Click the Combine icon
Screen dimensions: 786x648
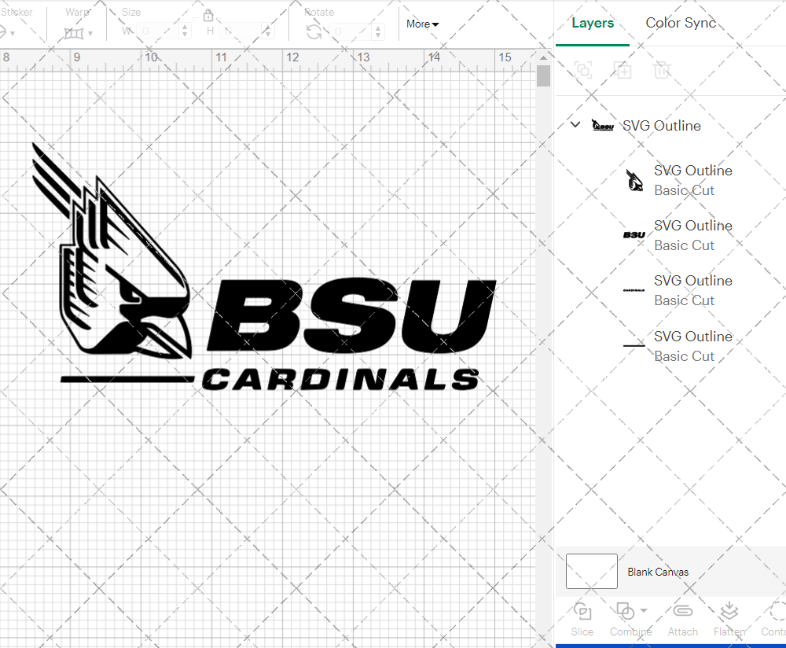[x=626, y=612]
